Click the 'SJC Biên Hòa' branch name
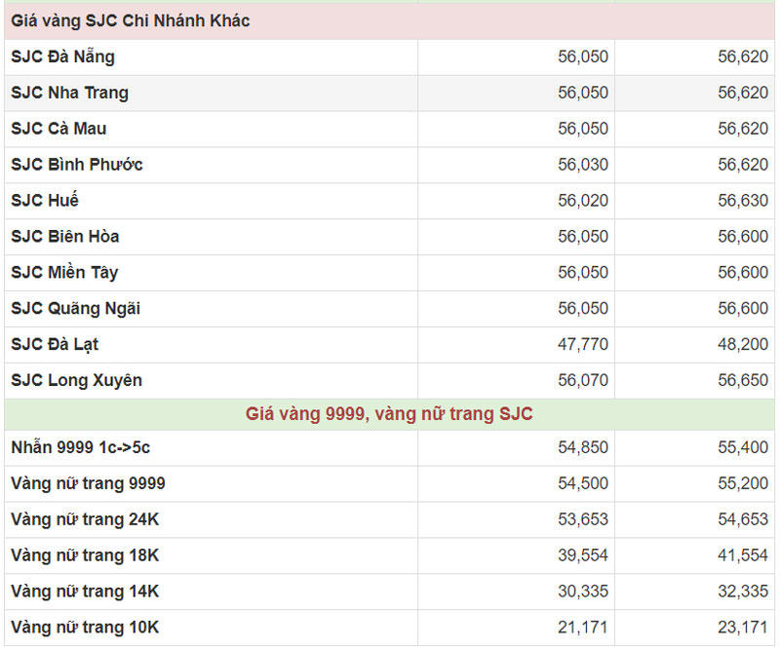Screen dimensions: 780x649 pos(65,237)
